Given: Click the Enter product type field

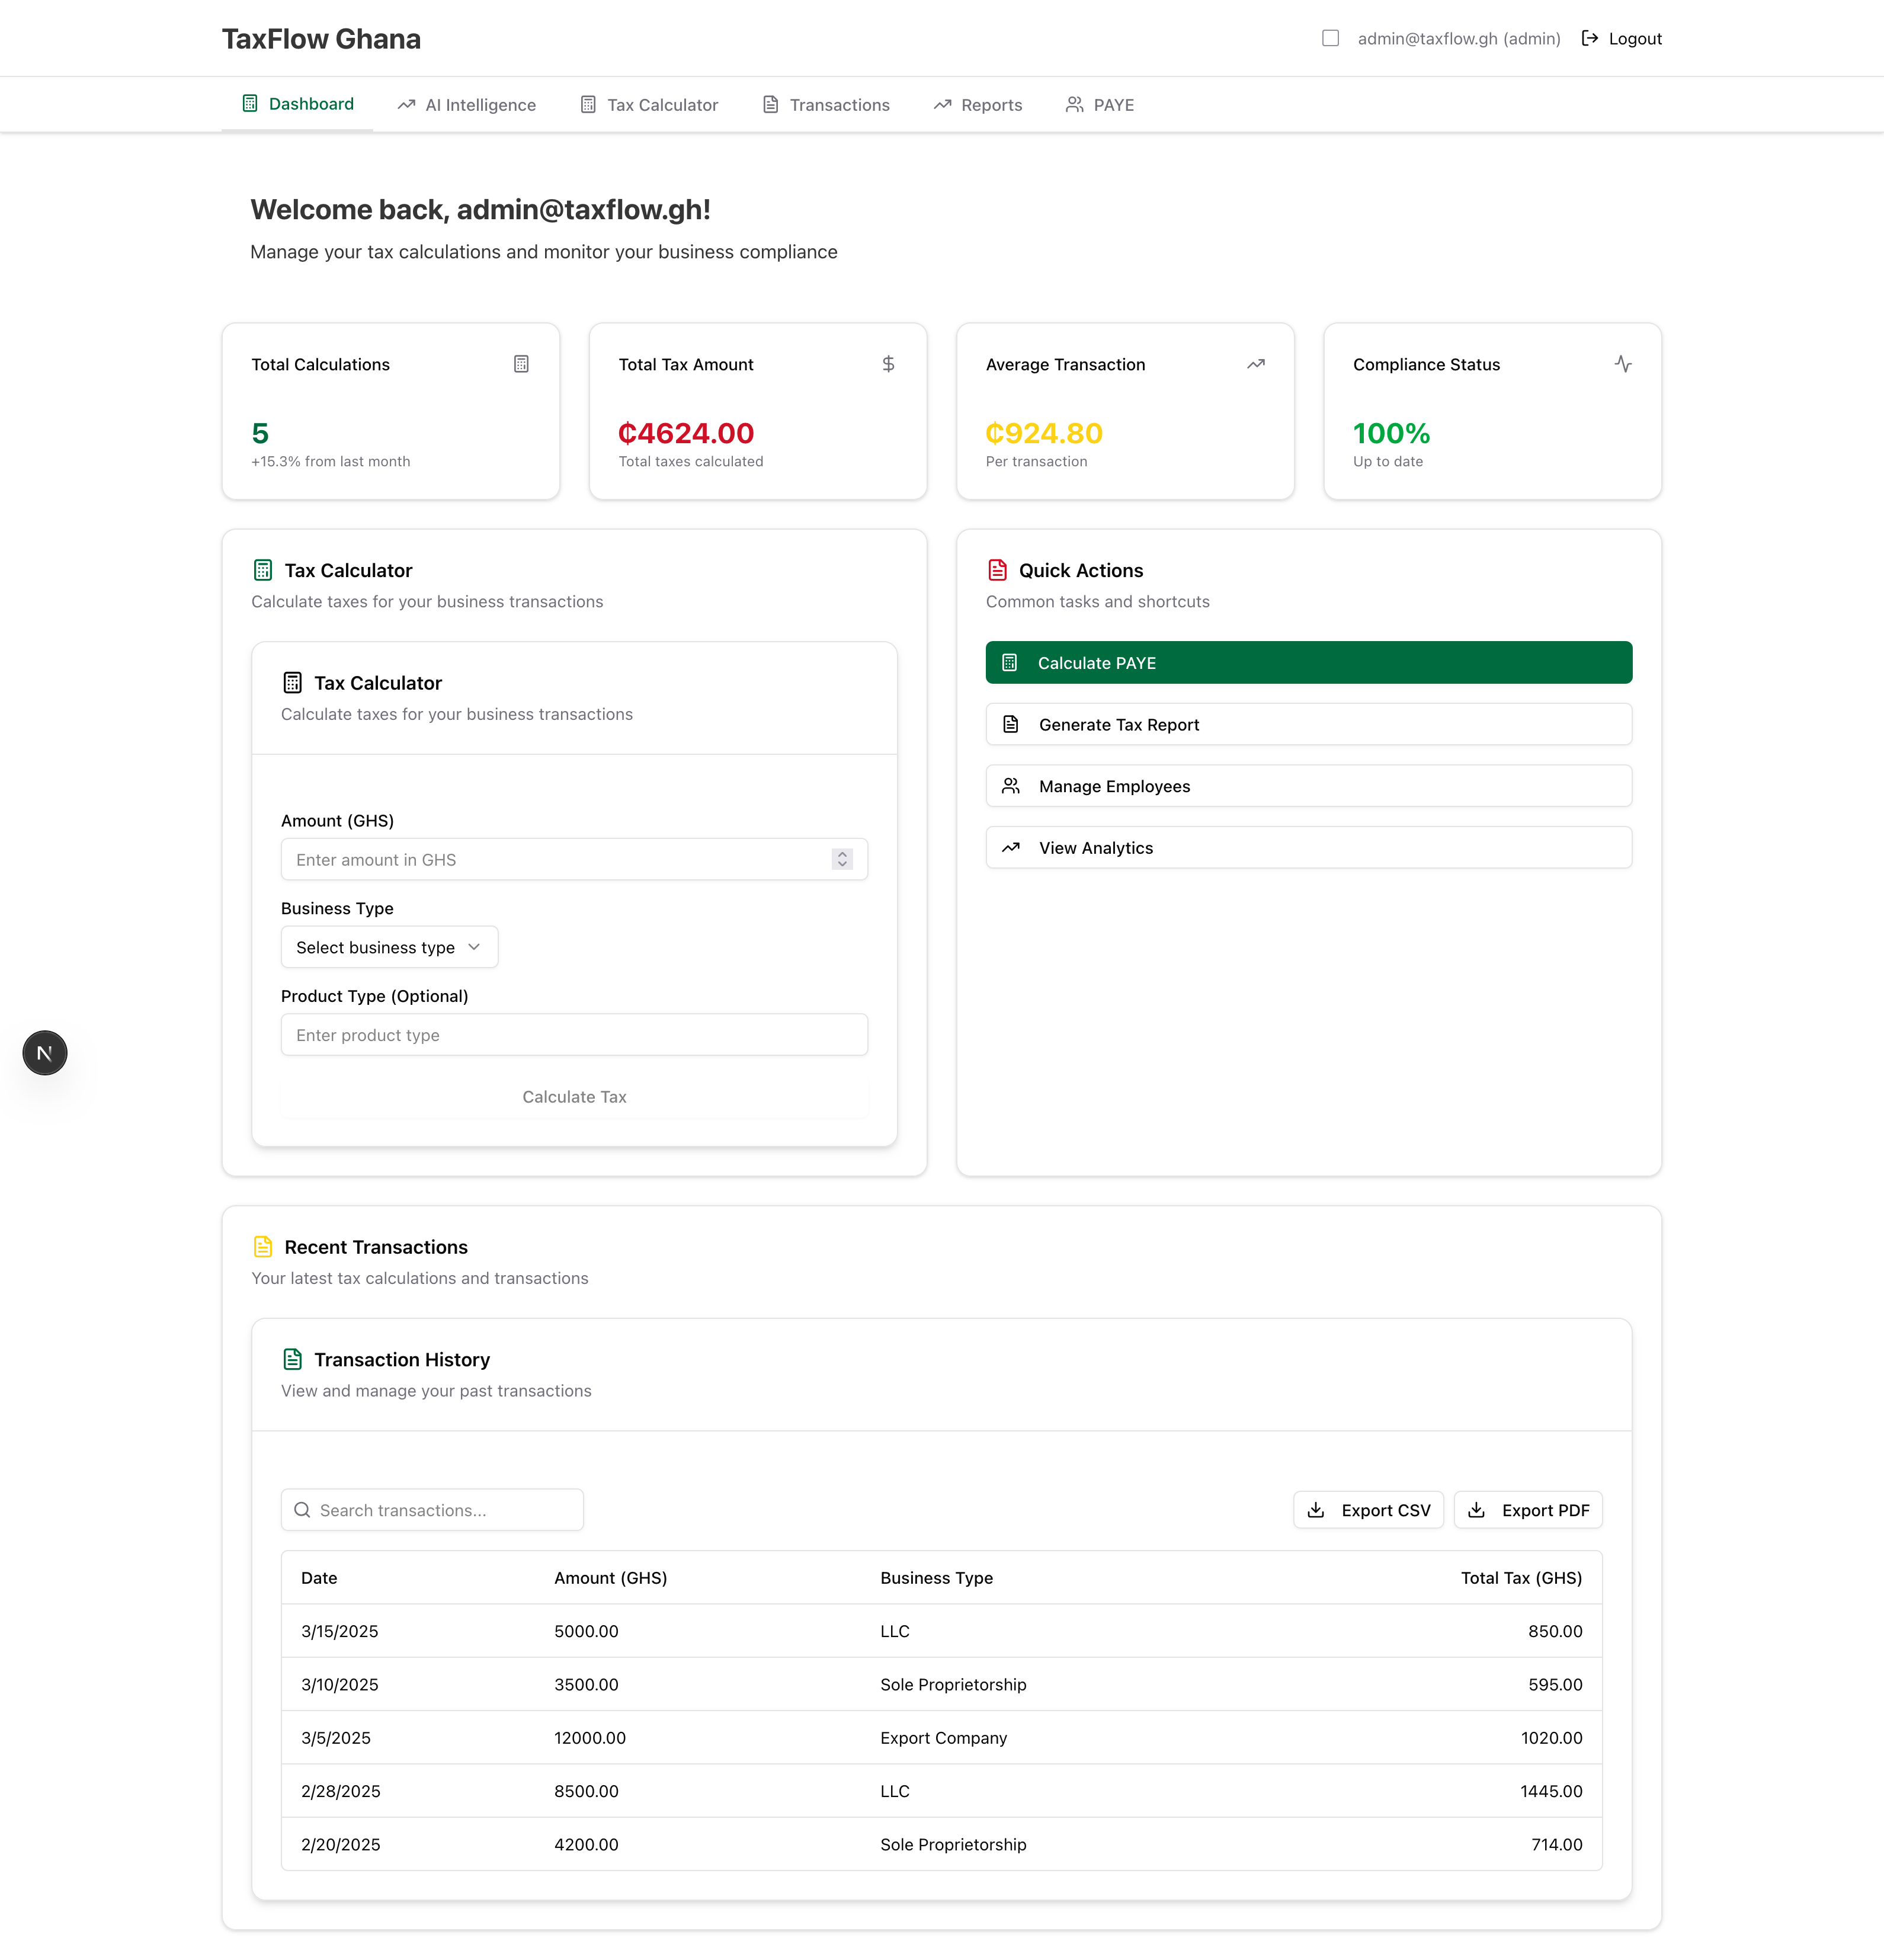Looking at the screenshot, I should (x=574, y=1035).
